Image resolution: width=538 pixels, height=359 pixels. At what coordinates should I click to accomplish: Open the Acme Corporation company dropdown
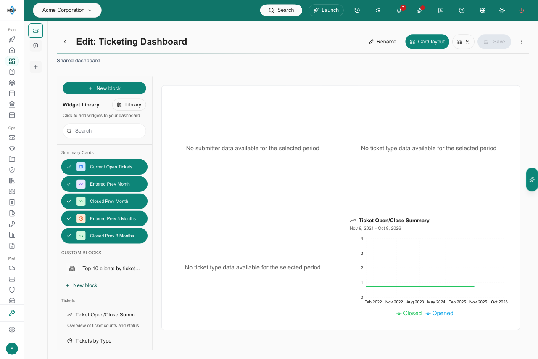[x=67, y=10]
